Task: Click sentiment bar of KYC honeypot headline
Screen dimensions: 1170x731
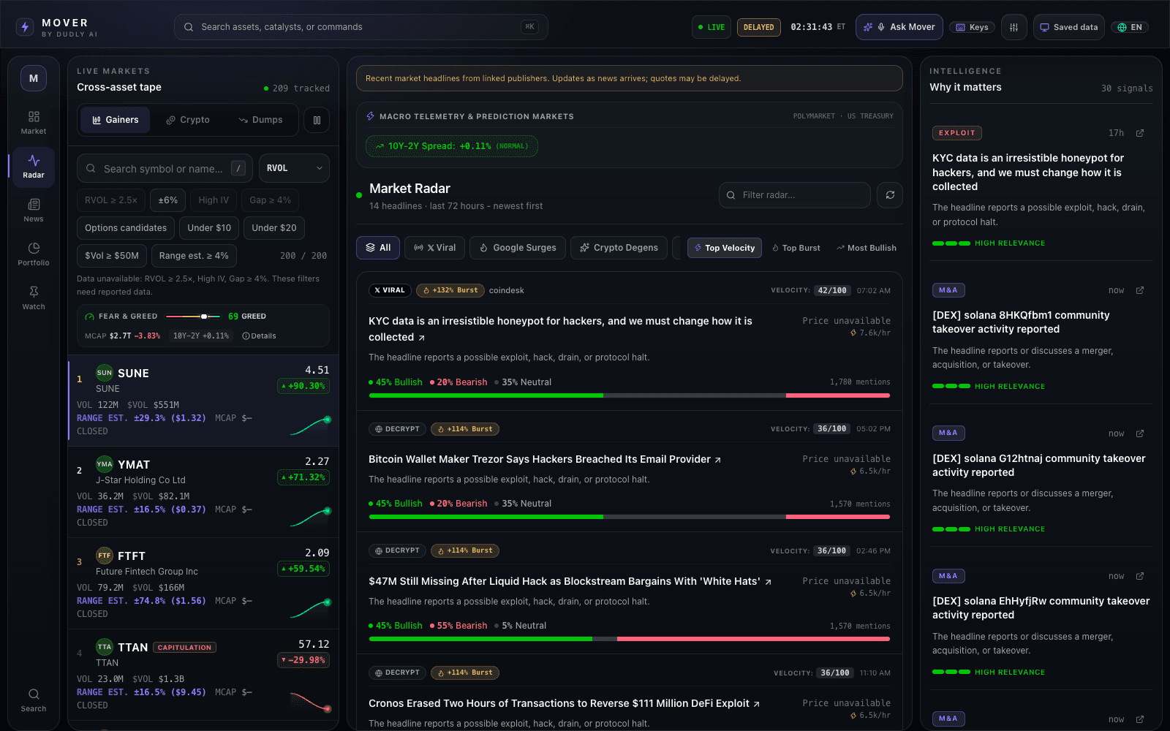Action: coord(630,395)
